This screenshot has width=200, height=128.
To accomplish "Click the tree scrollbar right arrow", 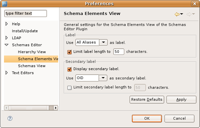I will pos(55,108).
